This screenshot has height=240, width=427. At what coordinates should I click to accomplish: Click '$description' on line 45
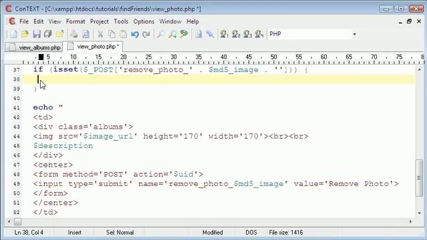click(63, 146)
